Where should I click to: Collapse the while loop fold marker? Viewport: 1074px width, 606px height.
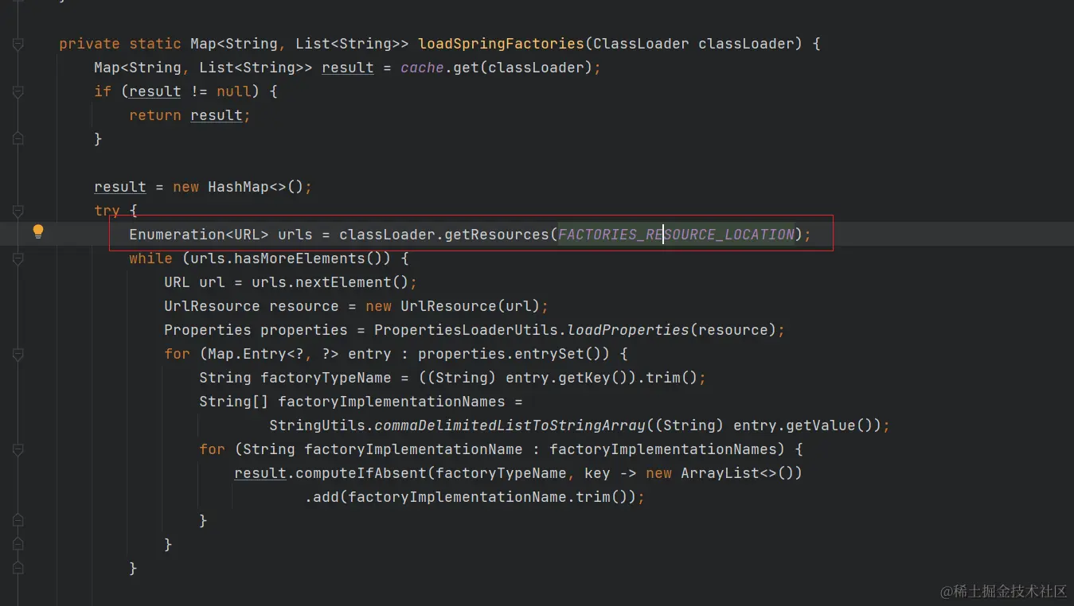[x=18, y=258]
